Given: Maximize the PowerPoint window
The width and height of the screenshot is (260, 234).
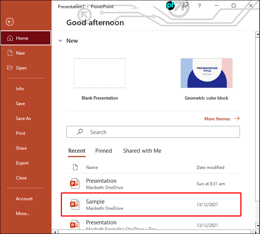Looking at the screenshot, I should tap(233, 6).
